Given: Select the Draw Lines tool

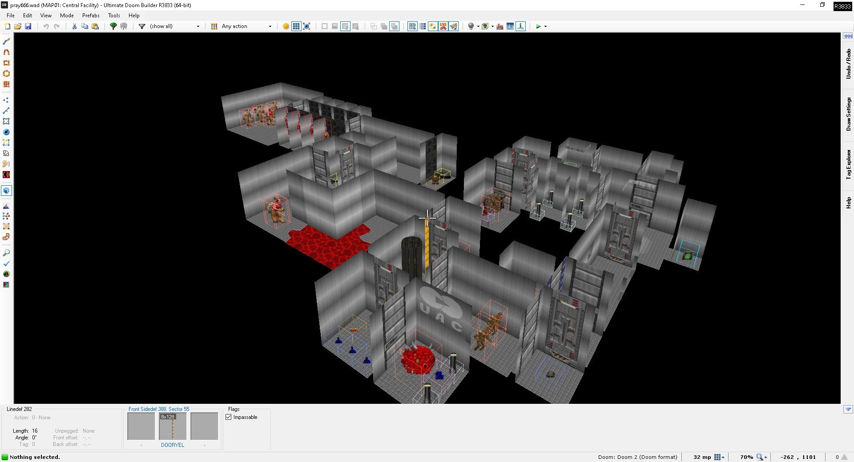Looking at the screenshot, I should tap(6, 41).
